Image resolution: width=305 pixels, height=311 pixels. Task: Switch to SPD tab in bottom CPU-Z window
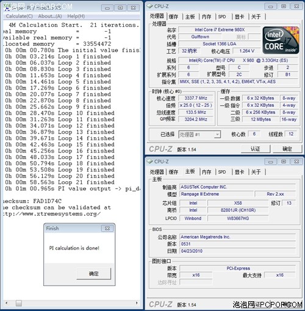tap(222, 172)
